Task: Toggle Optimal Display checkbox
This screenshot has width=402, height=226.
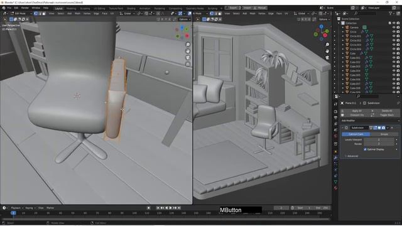Action: (365, 149)
